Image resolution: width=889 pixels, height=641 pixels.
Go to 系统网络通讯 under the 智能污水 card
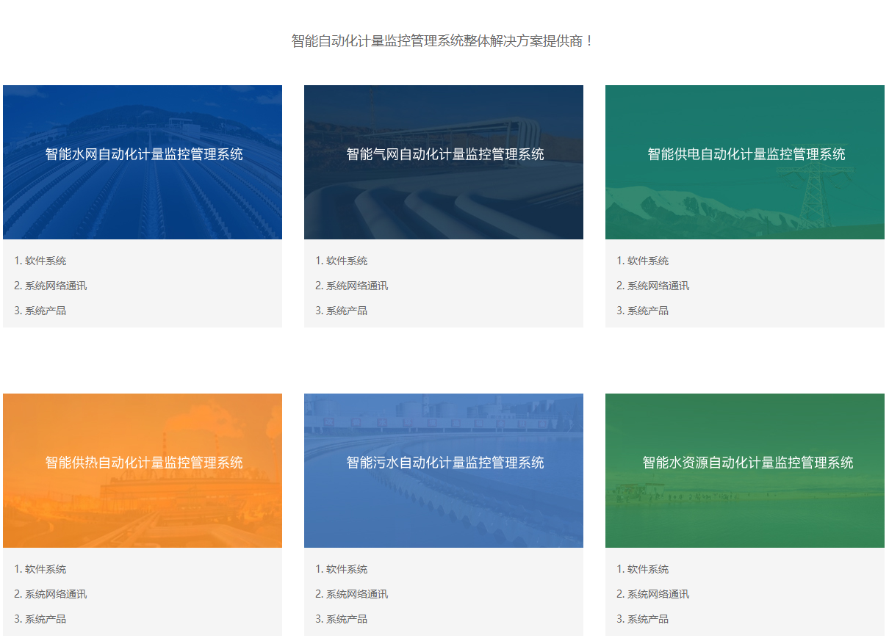tap(352, 594)
